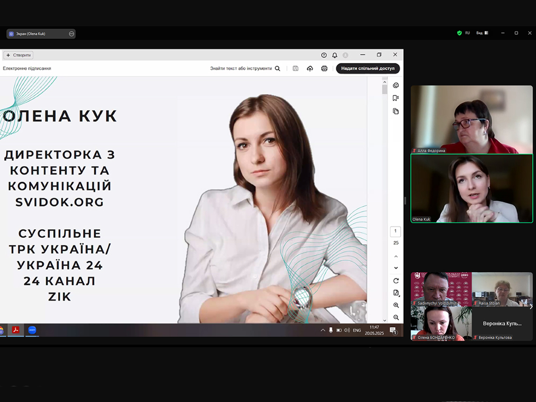Click the ОЛЕНА КУК heading on the slide

tap(60, 116)
